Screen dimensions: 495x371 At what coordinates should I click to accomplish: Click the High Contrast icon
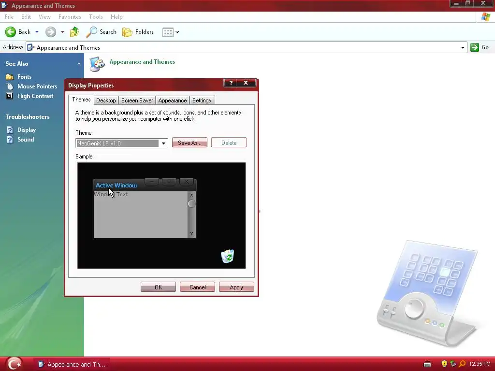point(10,96)
